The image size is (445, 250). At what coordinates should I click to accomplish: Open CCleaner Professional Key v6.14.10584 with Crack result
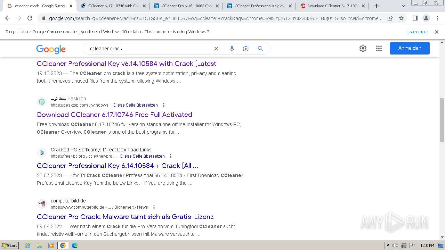click(x=127, y=64)
